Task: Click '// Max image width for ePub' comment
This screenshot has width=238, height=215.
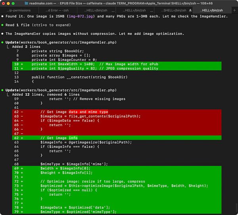Action: [x=129, y=64]
